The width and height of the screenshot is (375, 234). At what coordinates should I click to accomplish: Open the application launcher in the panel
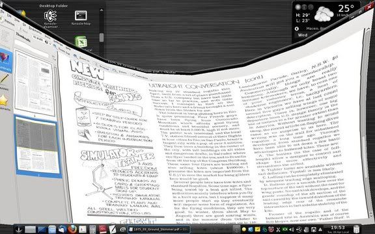tap(19, 229)
